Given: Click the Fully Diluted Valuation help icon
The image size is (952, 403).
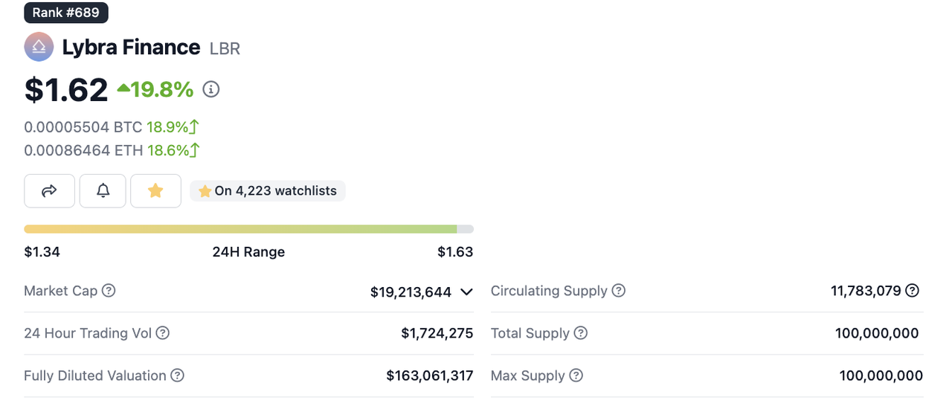Looking at the screenshot, I should (x=177, y=375).
